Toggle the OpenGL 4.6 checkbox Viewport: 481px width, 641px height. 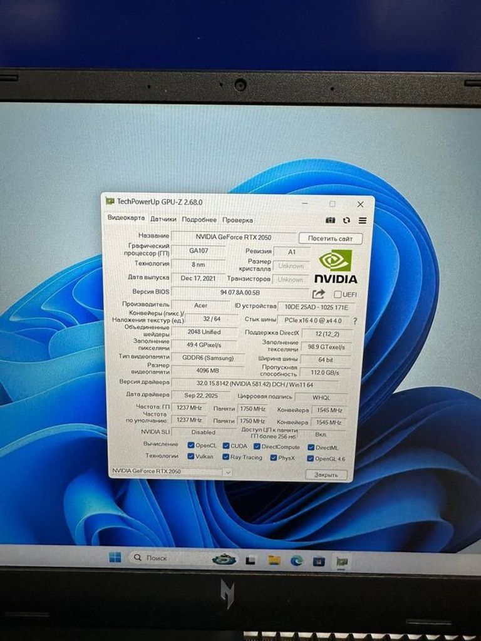pos(311,459)
